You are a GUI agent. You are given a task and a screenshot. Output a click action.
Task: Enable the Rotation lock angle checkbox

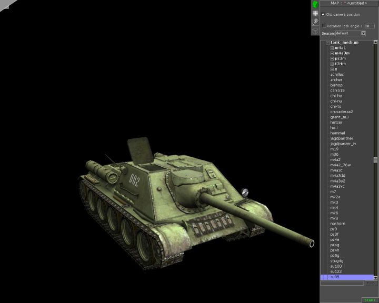point(324,25)
